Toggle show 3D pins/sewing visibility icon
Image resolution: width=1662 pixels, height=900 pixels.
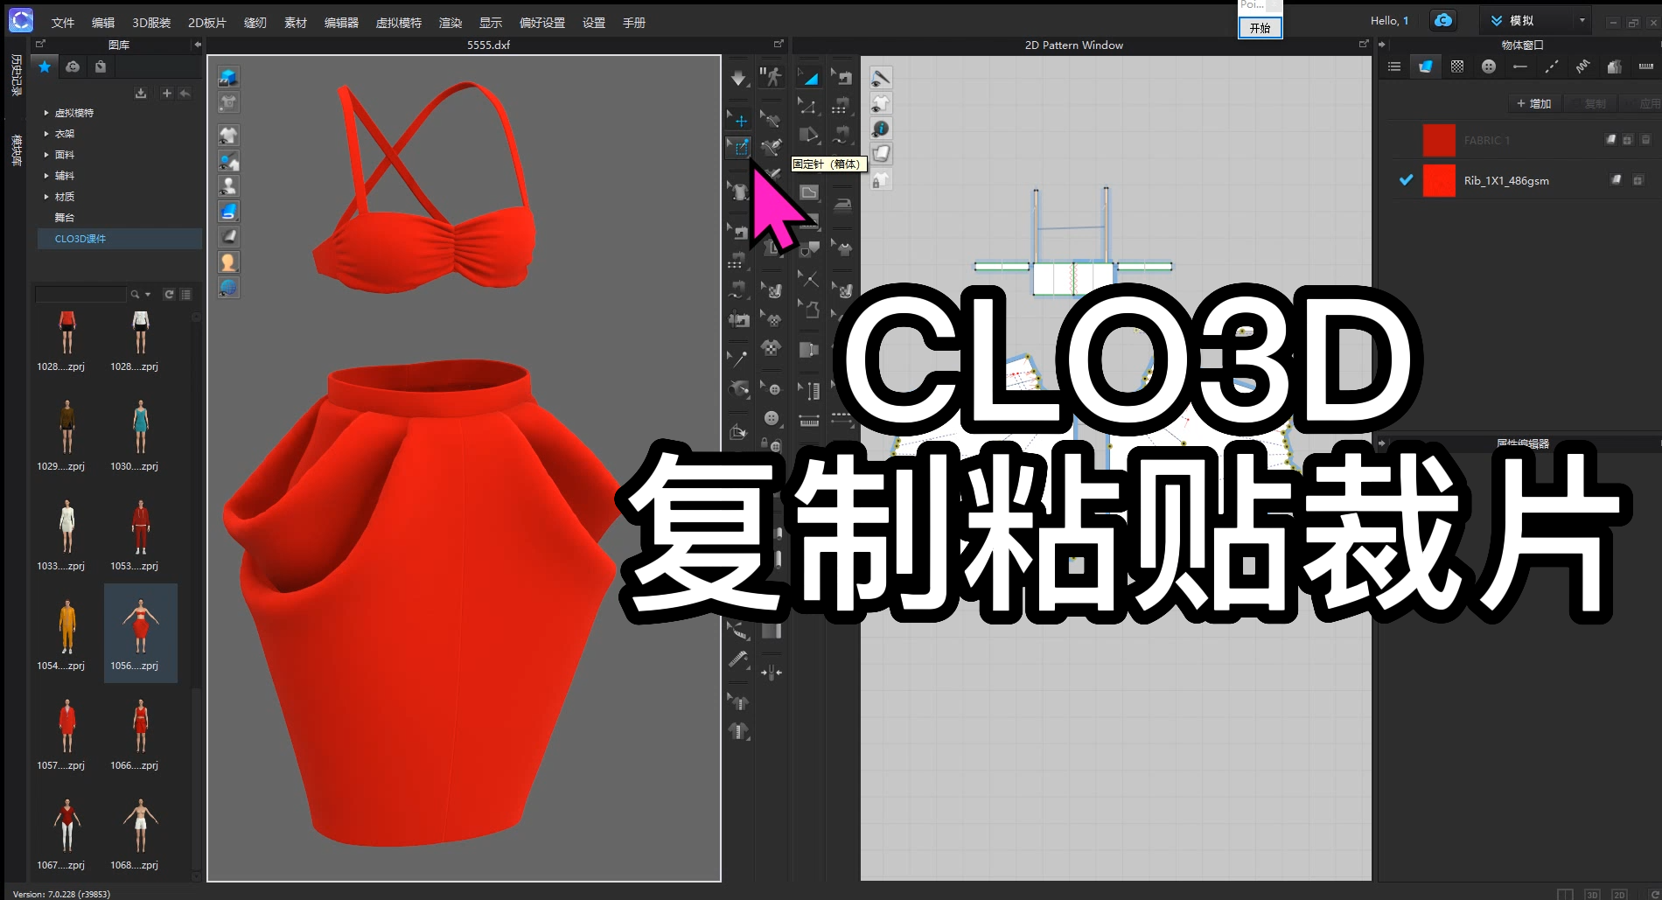(x=228, y=161)
